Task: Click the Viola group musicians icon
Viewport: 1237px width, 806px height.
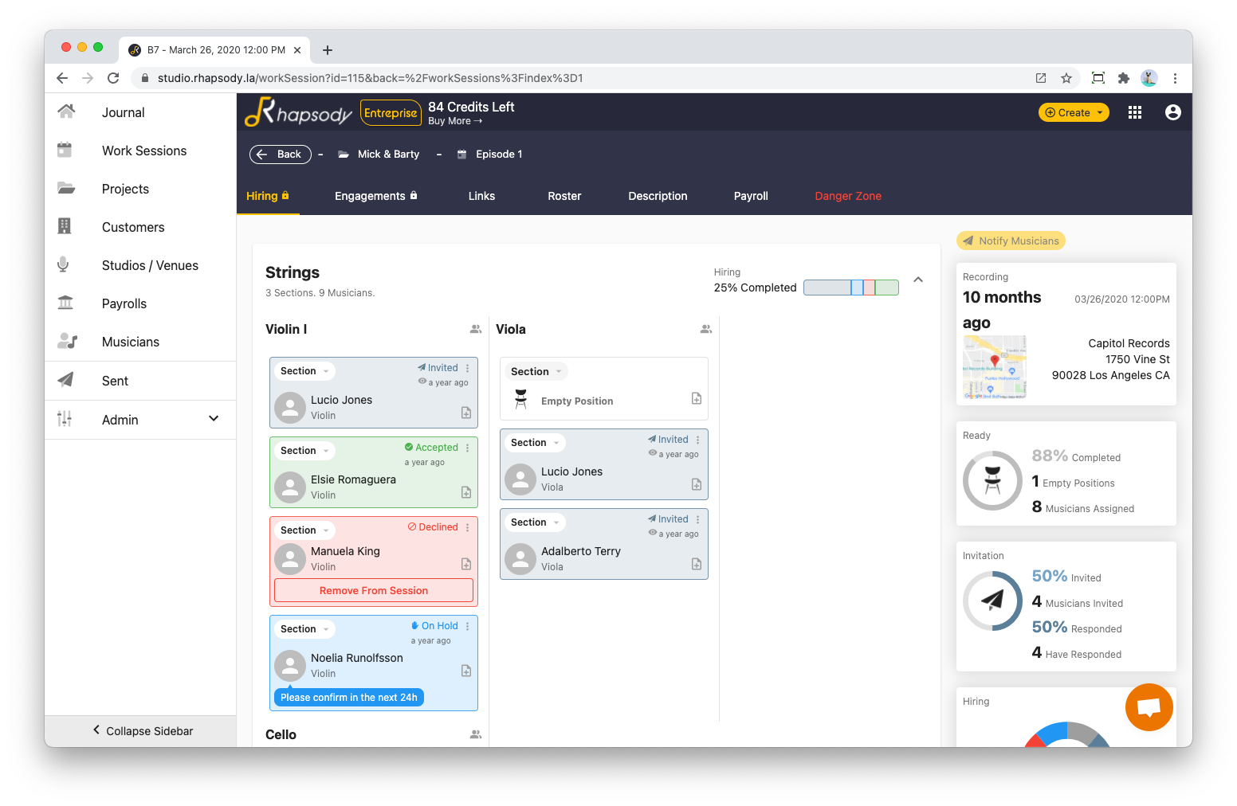Action: (706, 329)
